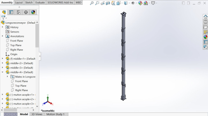Viewport: 208px width, 116px height.
Task: Collapse the middle<4> component
Action: tap(2, 72)
